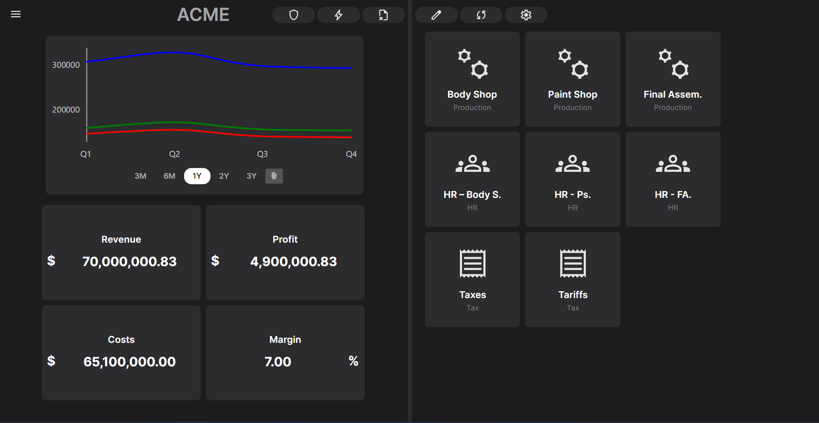819x423 pixels.
Task: Select the 3M time range
Action: coord(140,176)
